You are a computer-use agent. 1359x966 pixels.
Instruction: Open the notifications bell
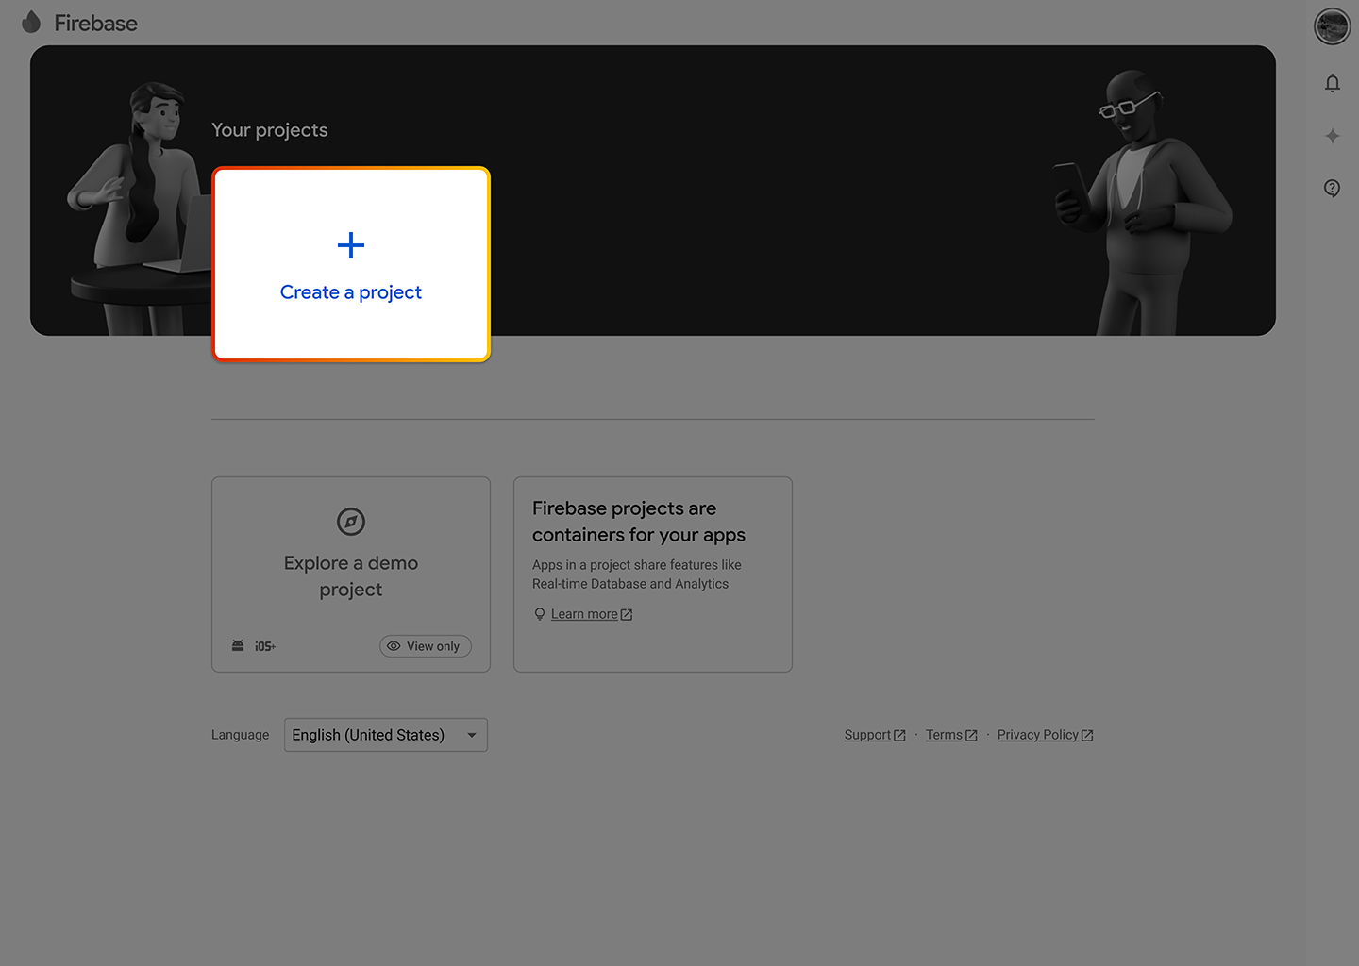[1332, 84]
